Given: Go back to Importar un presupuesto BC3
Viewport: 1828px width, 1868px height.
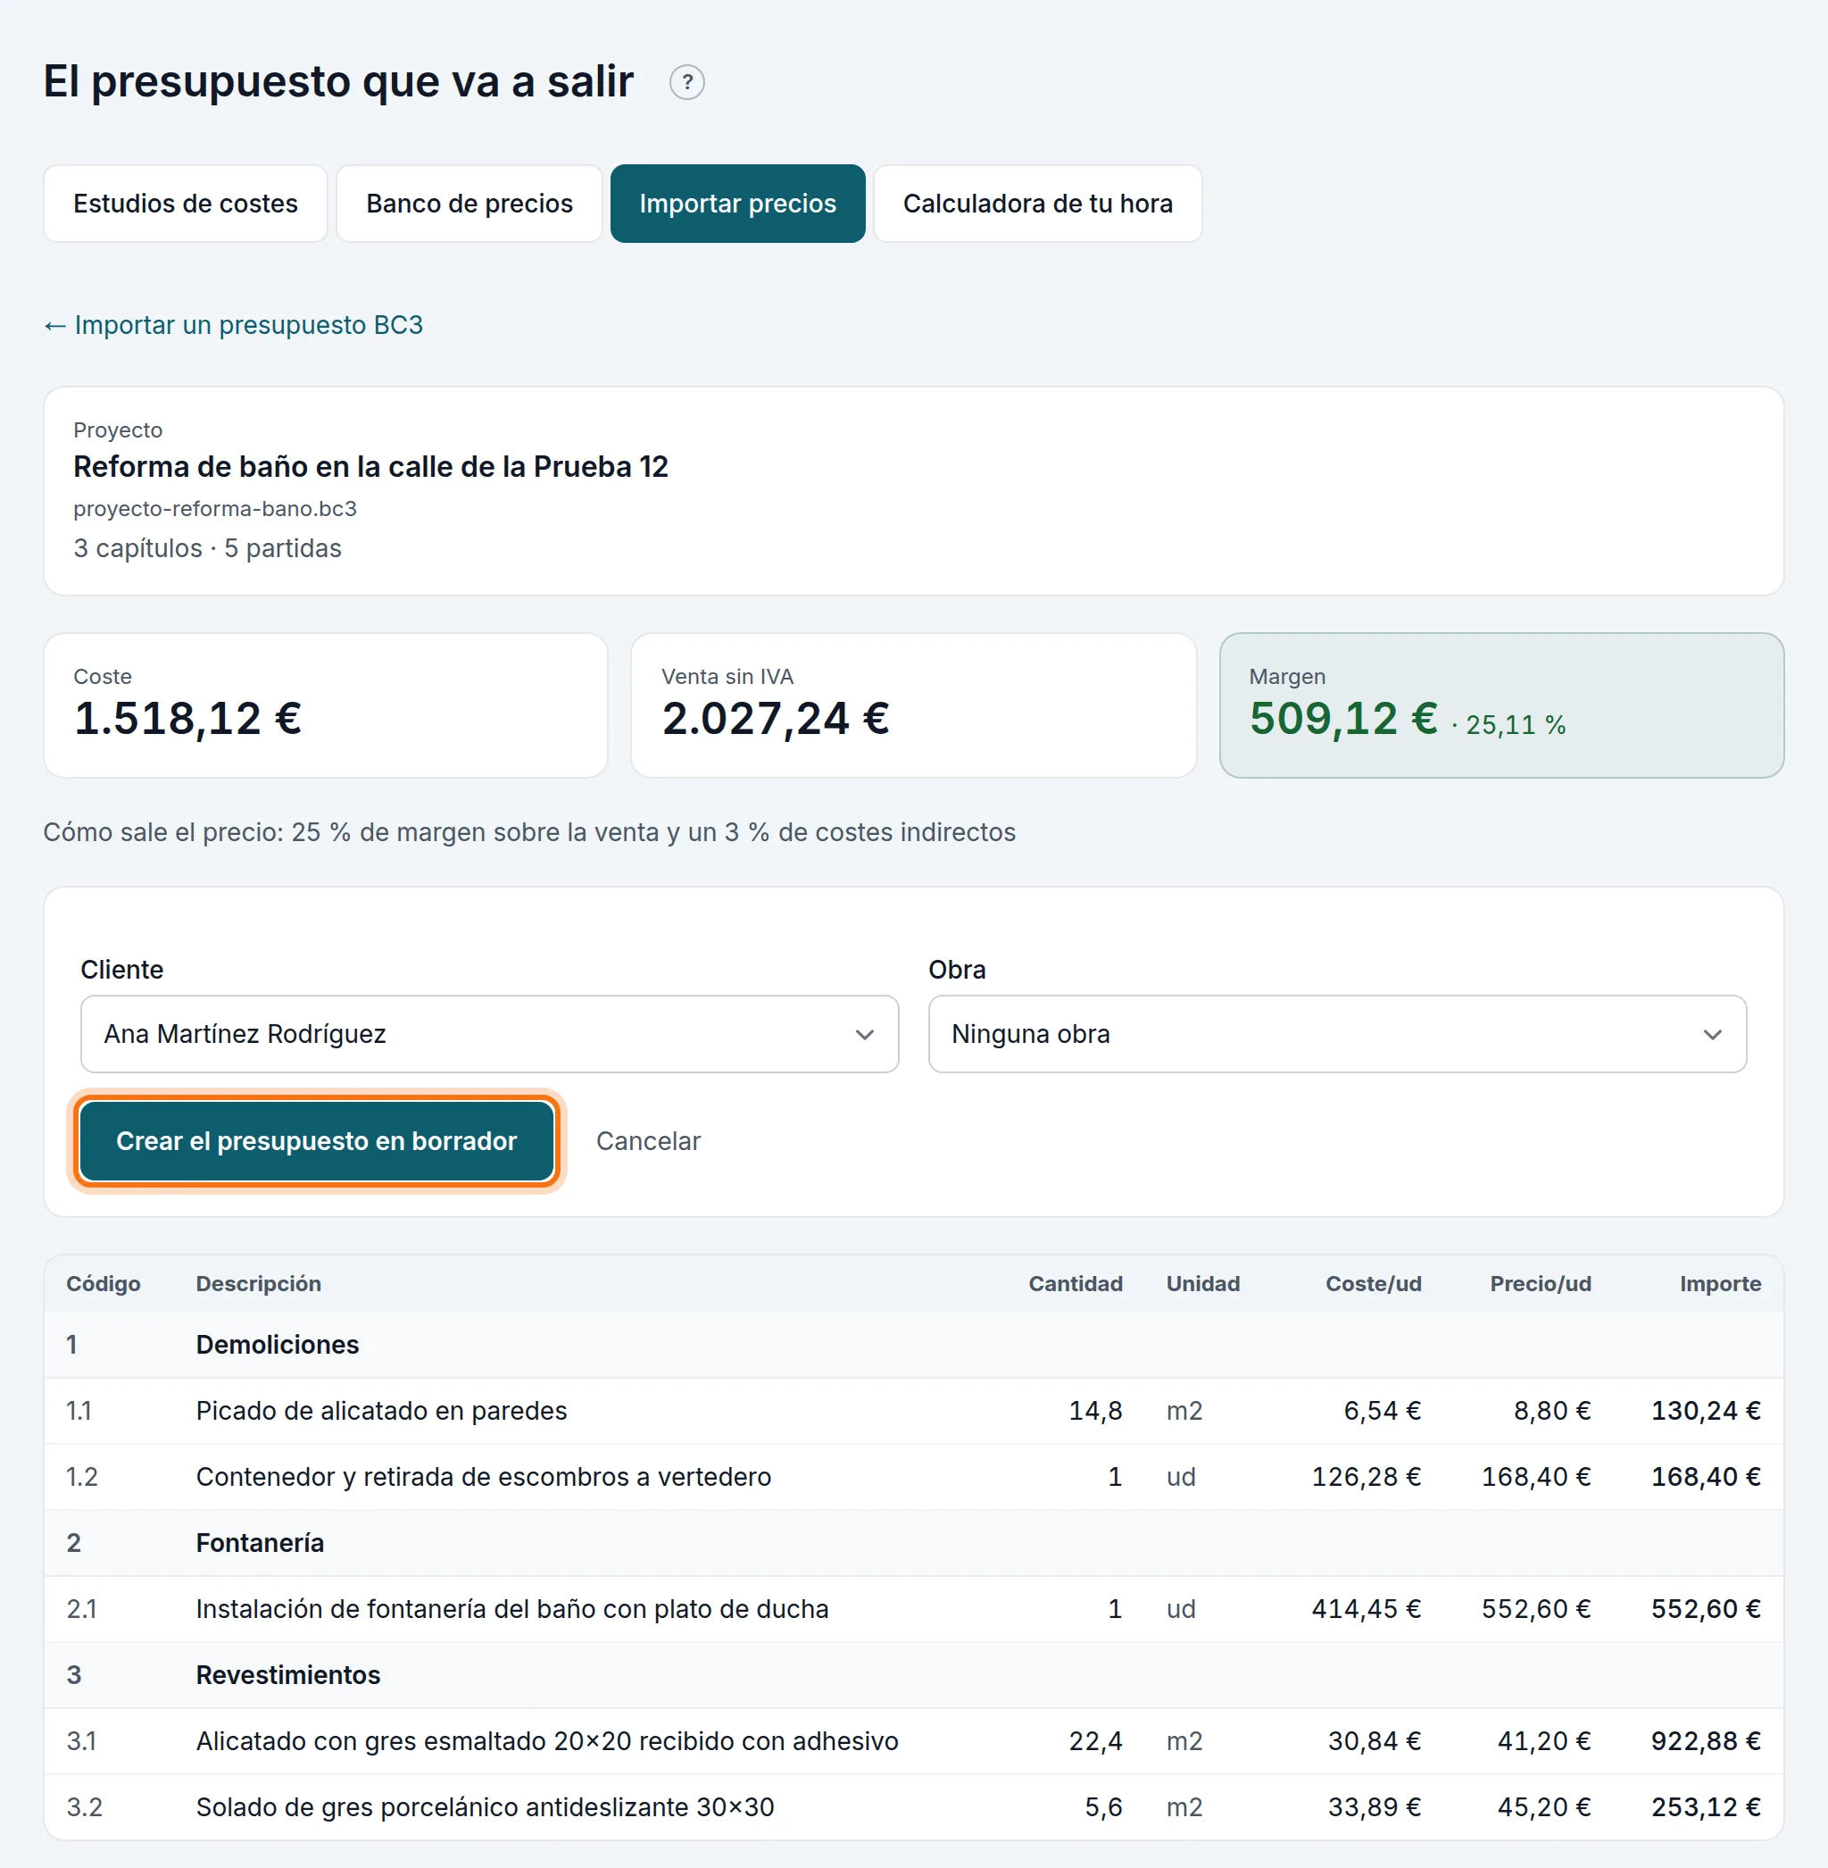Looking at the screenshot, I should pos(233,325).
